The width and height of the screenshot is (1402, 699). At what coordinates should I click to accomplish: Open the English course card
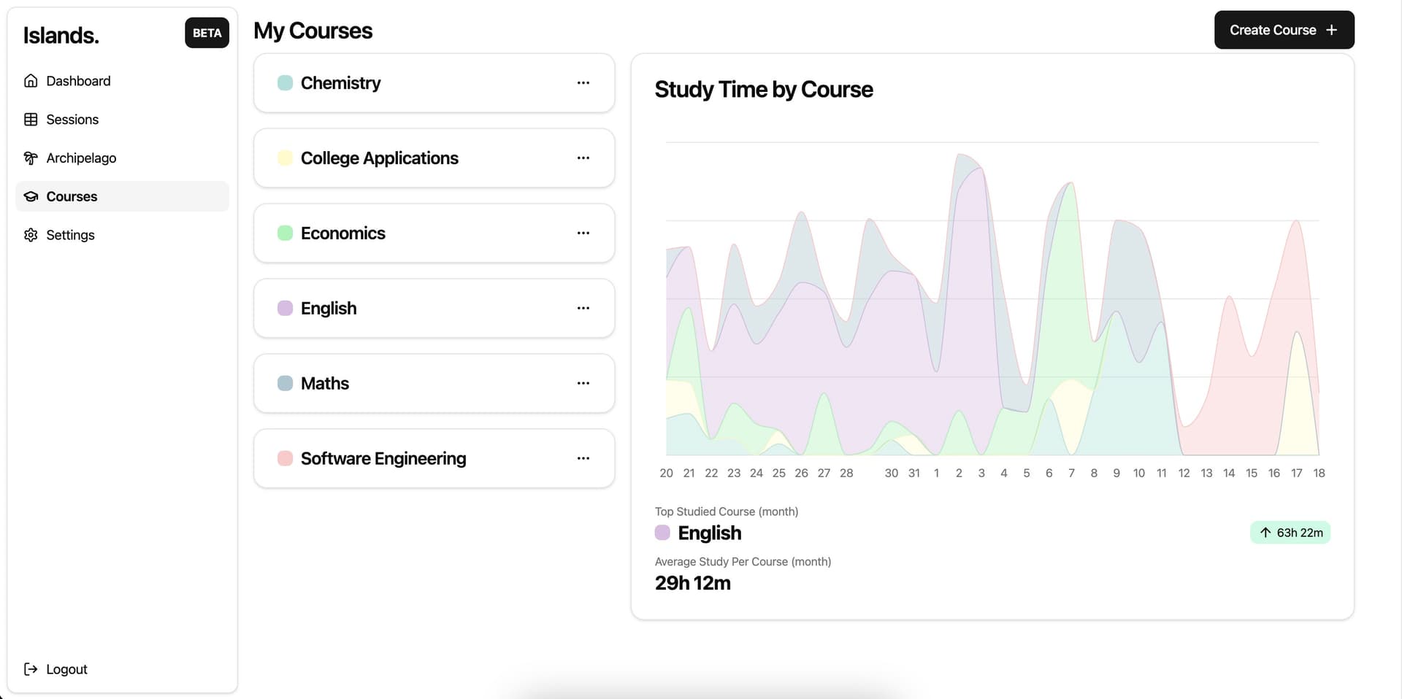coord(433,309)
